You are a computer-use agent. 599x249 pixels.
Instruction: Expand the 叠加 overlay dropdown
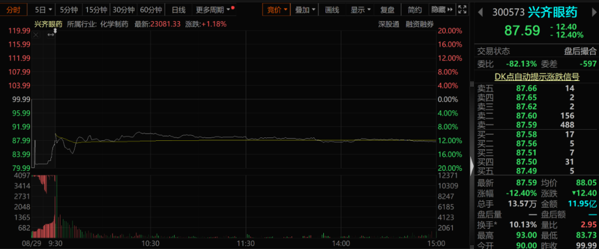[x=305, y=10]
